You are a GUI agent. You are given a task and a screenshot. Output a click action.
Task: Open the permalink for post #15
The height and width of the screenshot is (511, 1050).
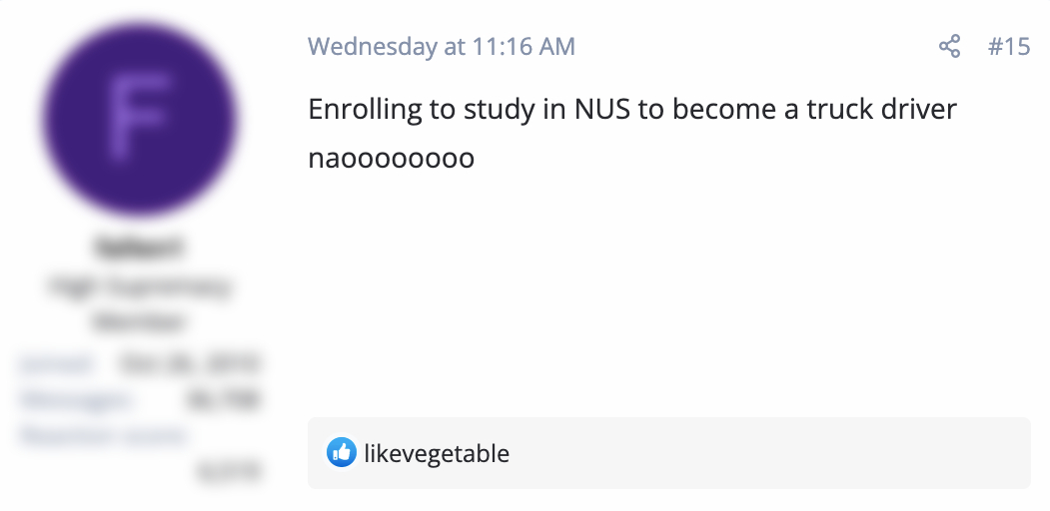pyautogui.click(x=1008, y=46)
